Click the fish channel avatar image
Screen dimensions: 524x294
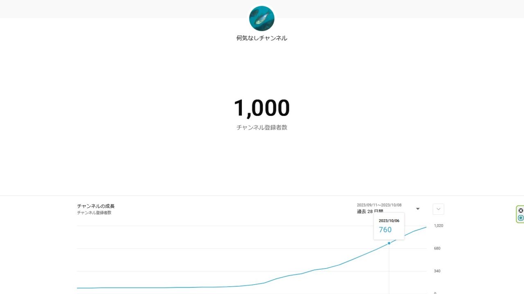coord(262,18)
